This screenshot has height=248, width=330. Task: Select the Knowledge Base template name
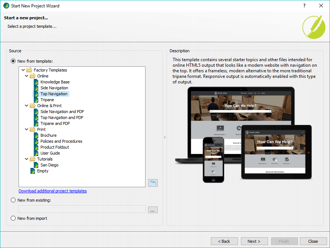point(55,82)
